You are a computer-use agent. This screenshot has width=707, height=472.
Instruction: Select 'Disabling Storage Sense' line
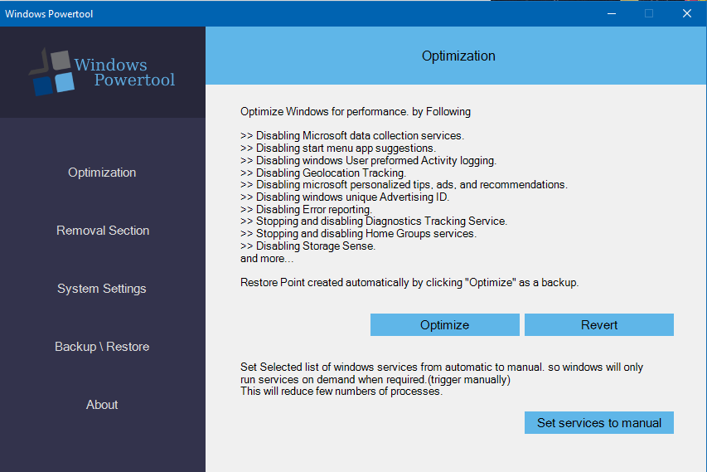[308, 246]
